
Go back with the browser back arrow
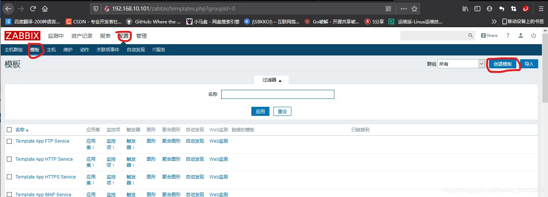9,8
